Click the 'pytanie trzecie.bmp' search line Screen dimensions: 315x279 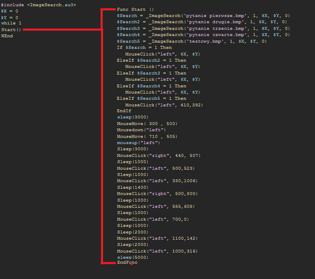coord(203,29)
